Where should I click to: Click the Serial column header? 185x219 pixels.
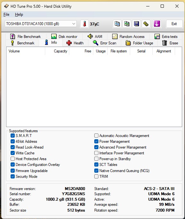coord(141,51)
